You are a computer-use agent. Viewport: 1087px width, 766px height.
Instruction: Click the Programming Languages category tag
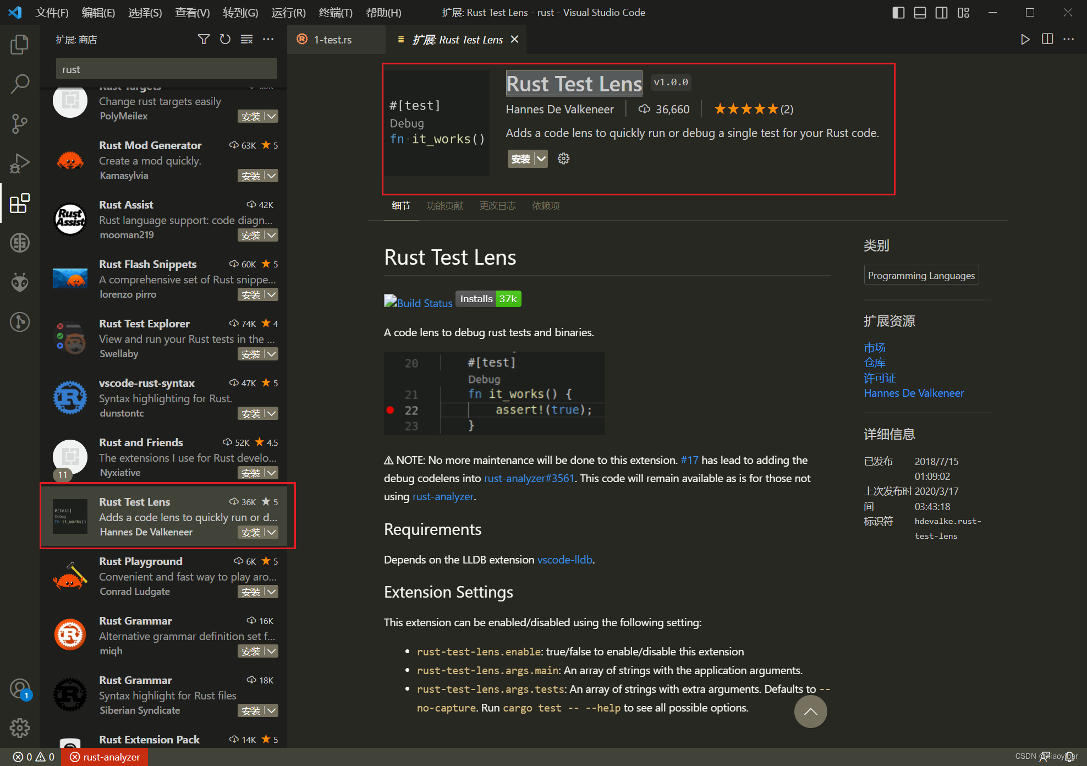(921, 275)
